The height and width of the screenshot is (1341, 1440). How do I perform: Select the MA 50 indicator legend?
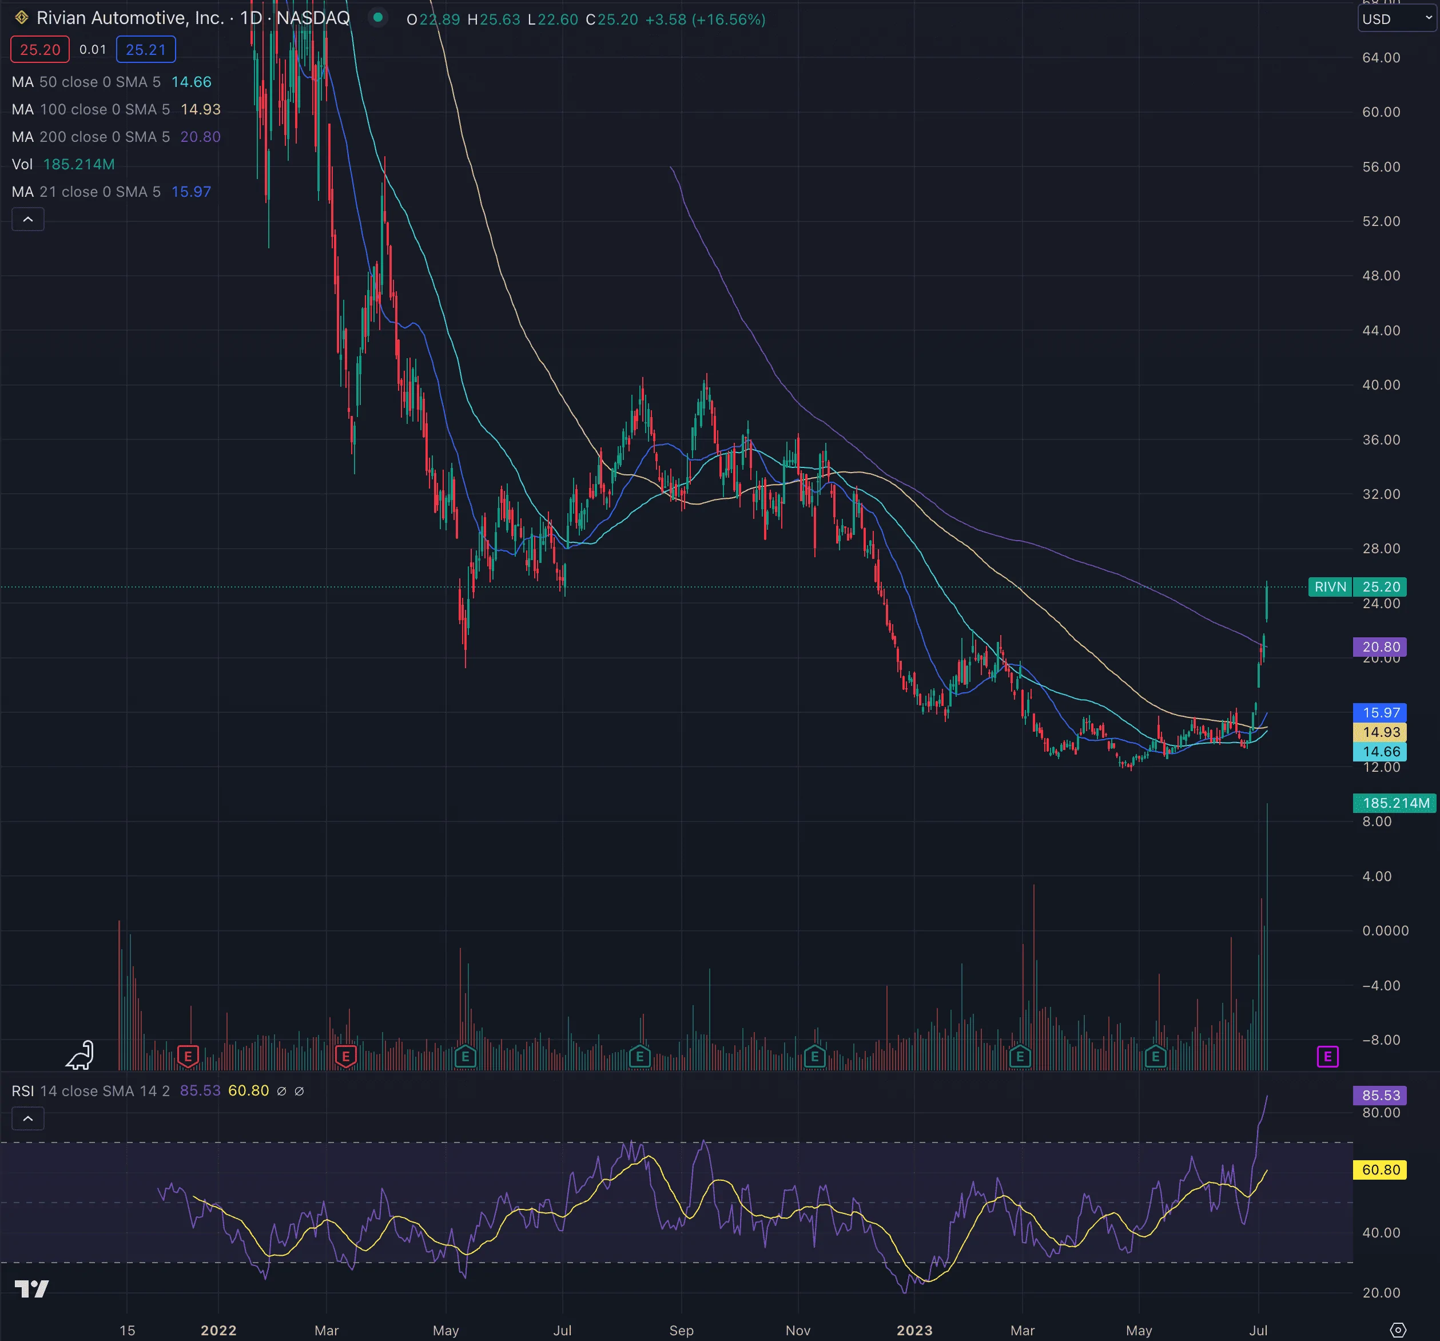[x=112, y=82]
